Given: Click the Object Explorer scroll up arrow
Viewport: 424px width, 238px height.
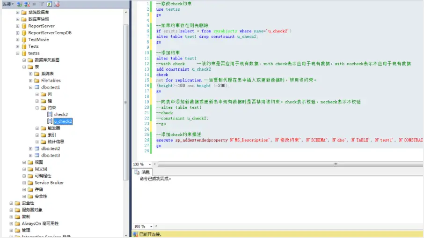Looking at the screenshot, I should click(126, 12).
